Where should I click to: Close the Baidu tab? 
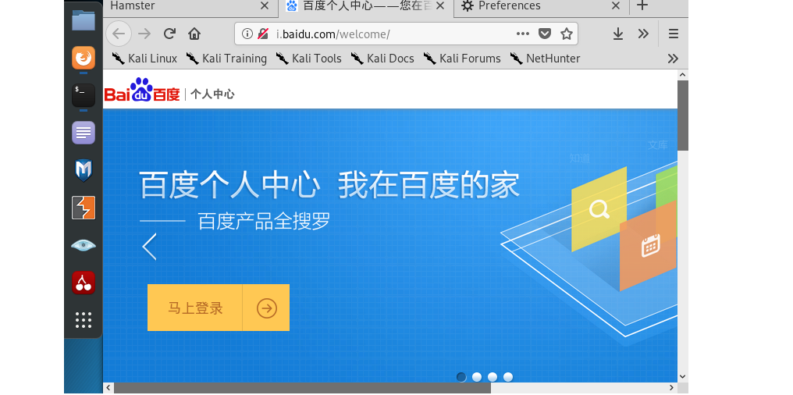point(440,6)
